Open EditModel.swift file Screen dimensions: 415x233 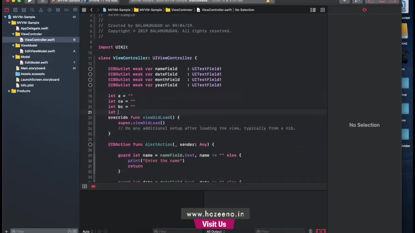(x=36, y=62)
